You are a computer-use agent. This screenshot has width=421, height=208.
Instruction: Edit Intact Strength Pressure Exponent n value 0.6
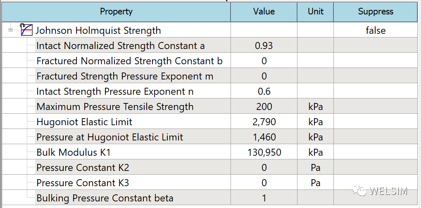pyautogui.click(x=264, y=91)
